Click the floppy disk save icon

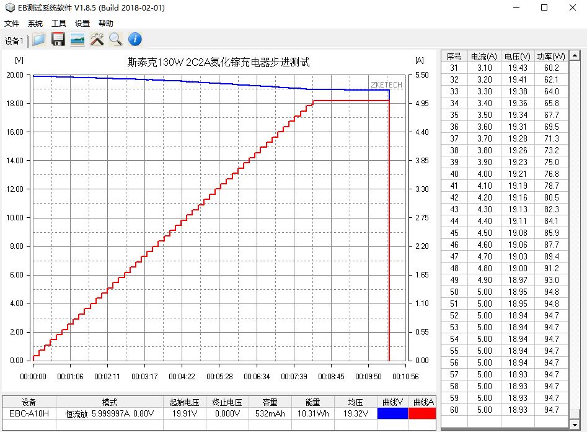(x=58, y=40)
